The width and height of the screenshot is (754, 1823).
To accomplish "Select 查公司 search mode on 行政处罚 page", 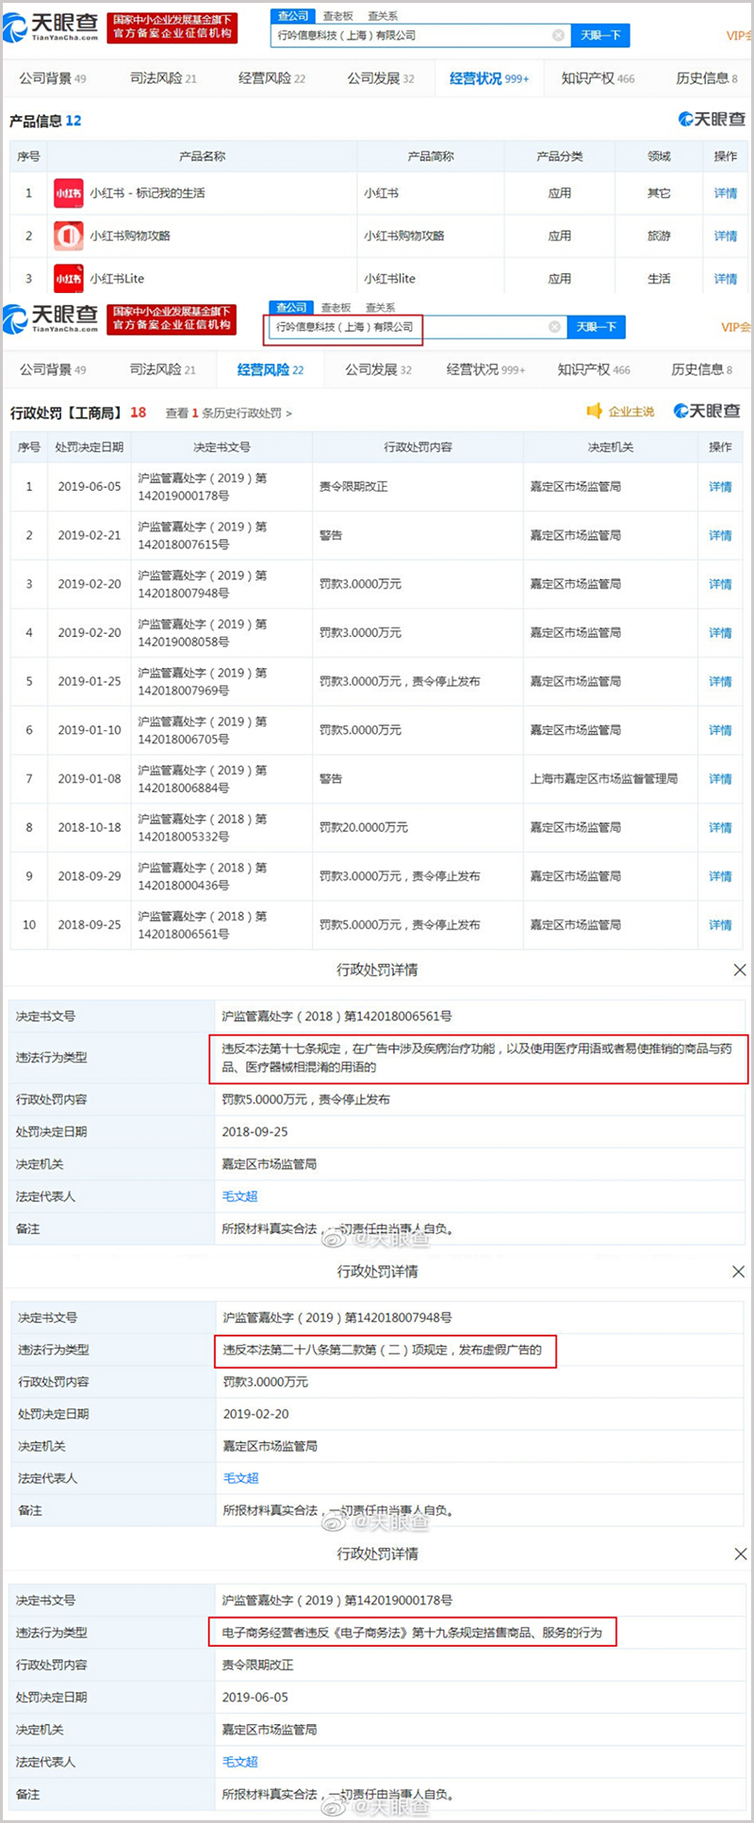I will pyautogui.click(x=290, y=308).
